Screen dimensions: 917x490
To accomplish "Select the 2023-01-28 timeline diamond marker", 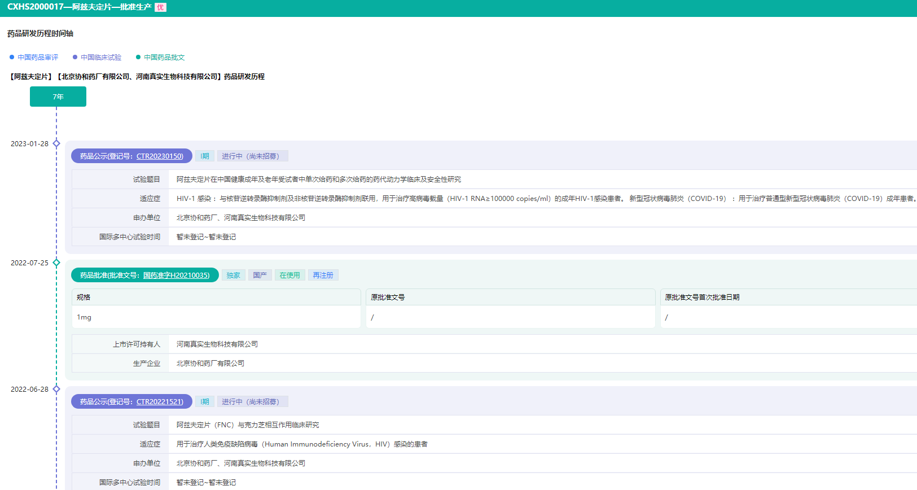I will pos(56,143).
